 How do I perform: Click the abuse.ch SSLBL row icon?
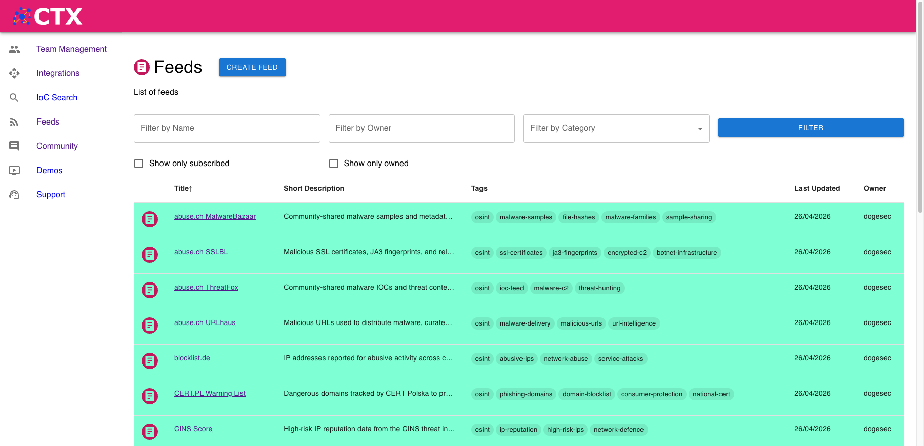[150, 255]
